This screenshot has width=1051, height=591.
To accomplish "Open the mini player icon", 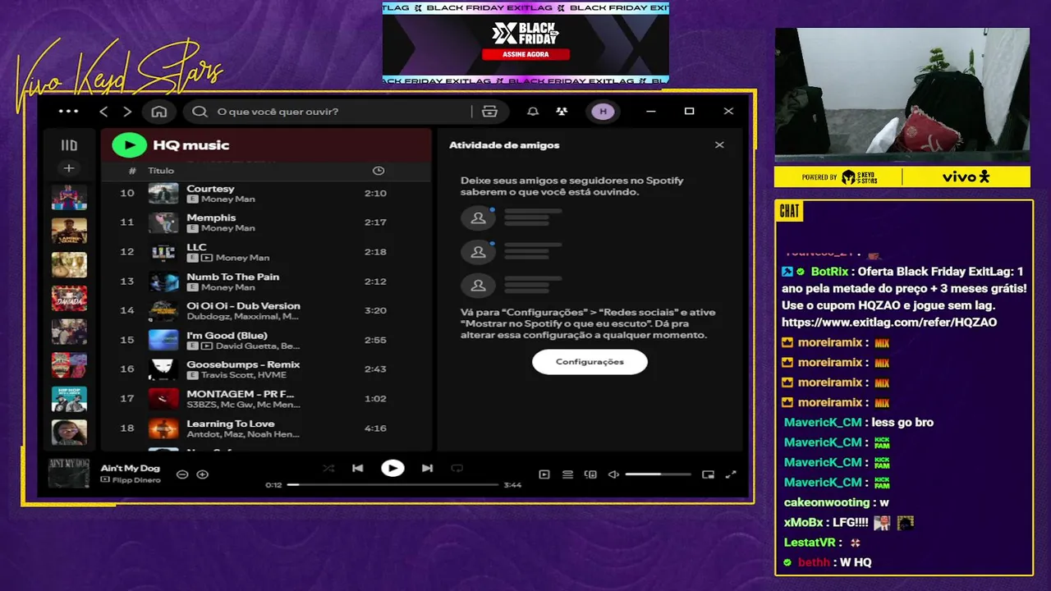I will pos(708,474).
